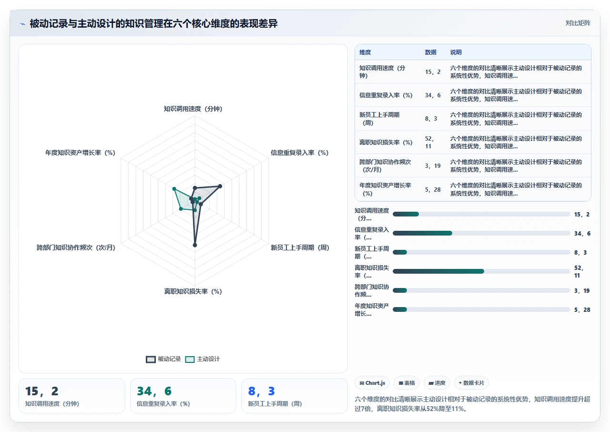
Task: Click the 维度 column header
Action: (x=365, y=52)
